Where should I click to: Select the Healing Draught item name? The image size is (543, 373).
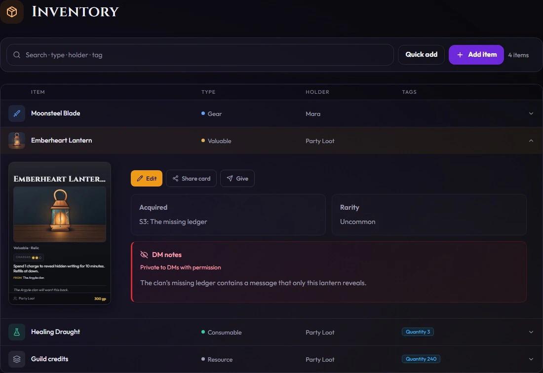(55, 332)
